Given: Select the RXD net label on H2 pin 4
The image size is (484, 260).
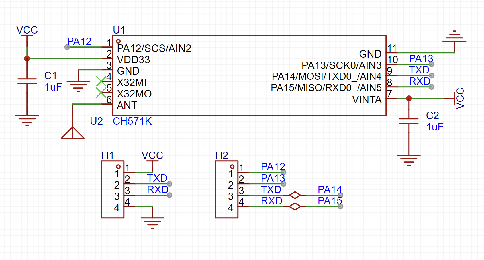Looking at the screenshot, I should click(x=271, y=201).
